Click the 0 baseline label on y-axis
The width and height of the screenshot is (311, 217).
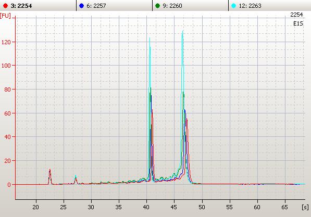click(x=9, y=185)
